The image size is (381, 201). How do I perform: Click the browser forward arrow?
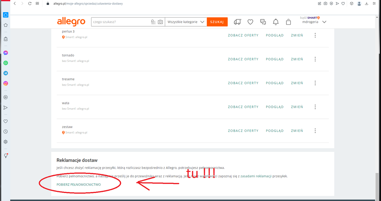coord(22,3)
